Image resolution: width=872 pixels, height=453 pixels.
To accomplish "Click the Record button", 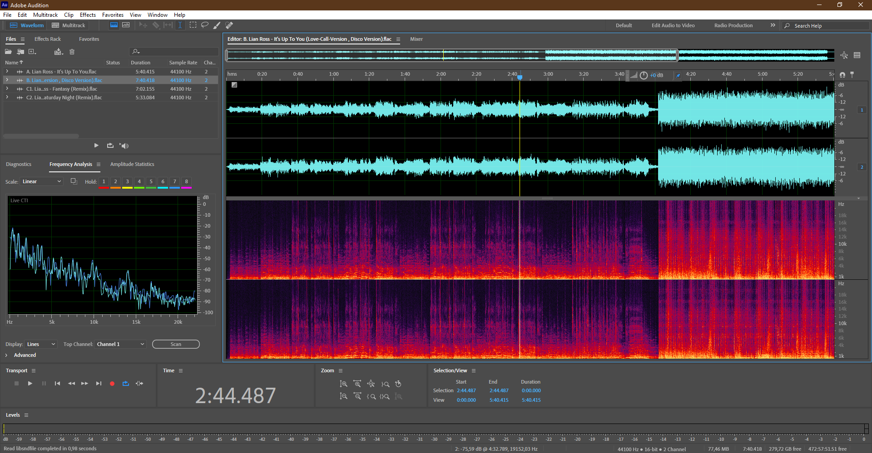I will click(x=112, y=384).
